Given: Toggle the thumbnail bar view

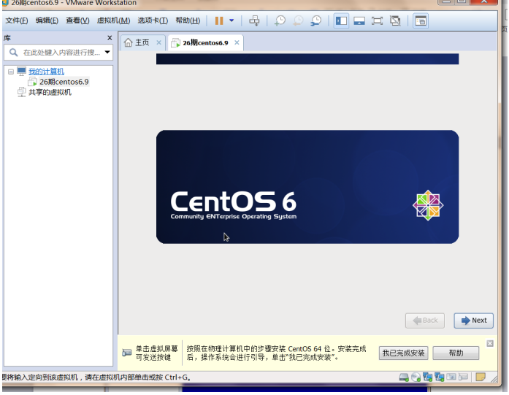Looking at the screenshot, I should pos(359,21).
